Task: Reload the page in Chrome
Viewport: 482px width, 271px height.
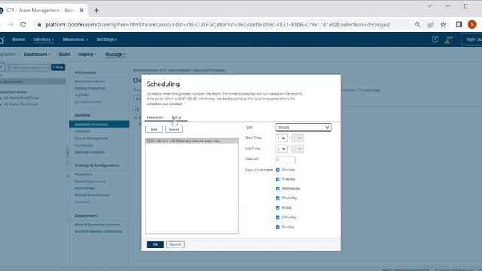Action: [23, 25]
